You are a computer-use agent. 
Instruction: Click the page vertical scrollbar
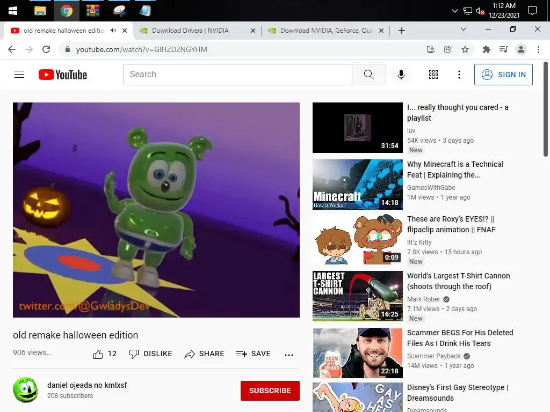coord(546,109)
